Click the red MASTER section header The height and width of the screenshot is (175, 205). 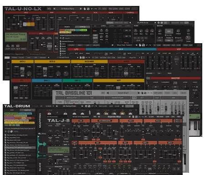175,78
